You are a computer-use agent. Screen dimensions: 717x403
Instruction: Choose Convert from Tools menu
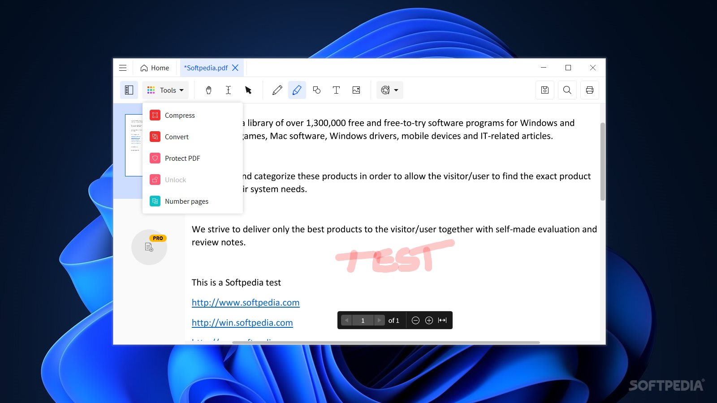click(x=193, y=137)
